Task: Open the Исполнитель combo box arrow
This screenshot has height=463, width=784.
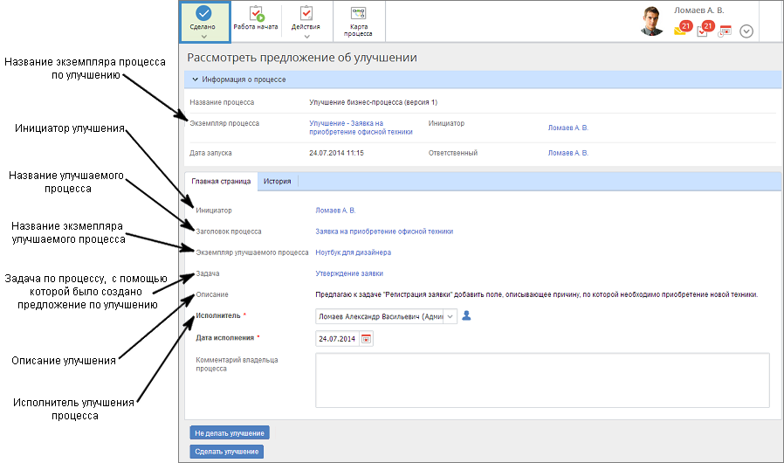Action: click(x=450, y=316)
